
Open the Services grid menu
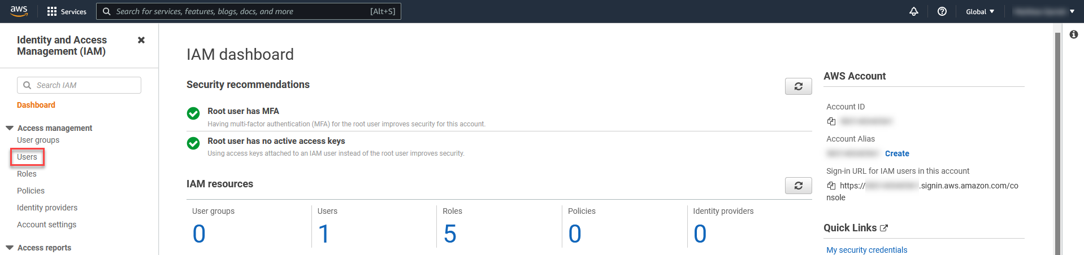(67, 11)
